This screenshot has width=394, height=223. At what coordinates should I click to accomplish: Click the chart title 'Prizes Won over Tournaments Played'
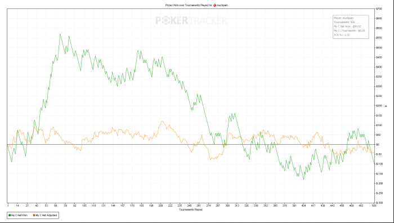pos(187,5)
